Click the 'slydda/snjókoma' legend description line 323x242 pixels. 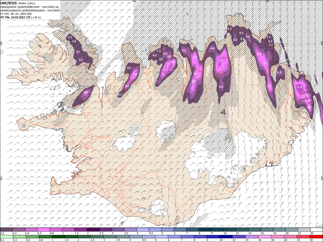[x=30, y=10]
